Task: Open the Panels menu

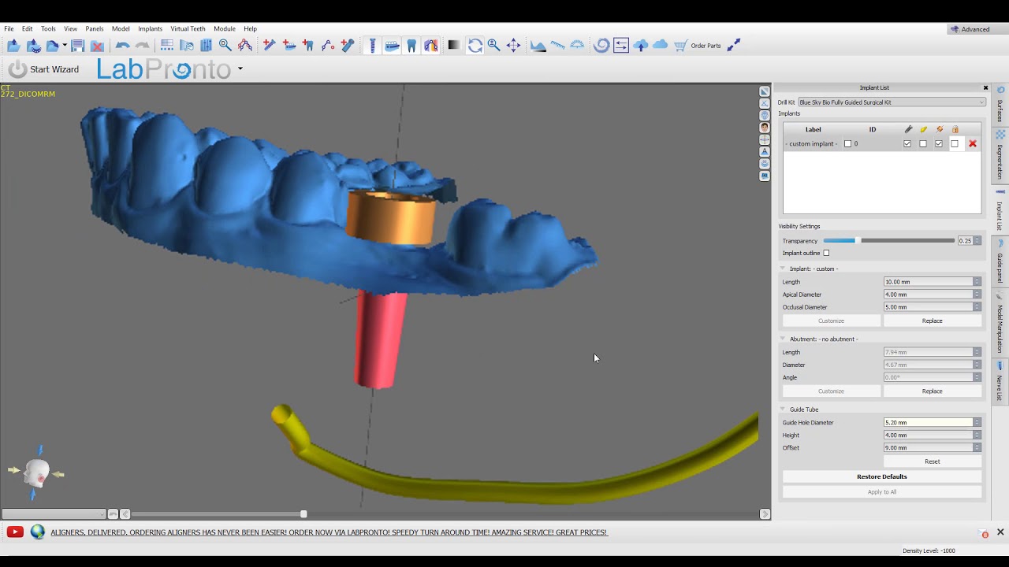Action: [x=95, y=29]
